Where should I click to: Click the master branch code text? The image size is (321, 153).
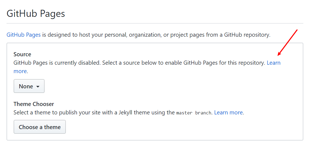point(194,113)
